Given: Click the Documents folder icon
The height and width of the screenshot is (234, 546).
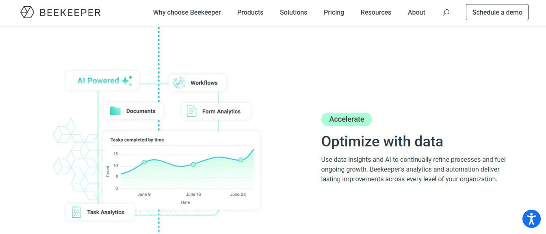Looking at the screenshot, I should tap(115, 111).
